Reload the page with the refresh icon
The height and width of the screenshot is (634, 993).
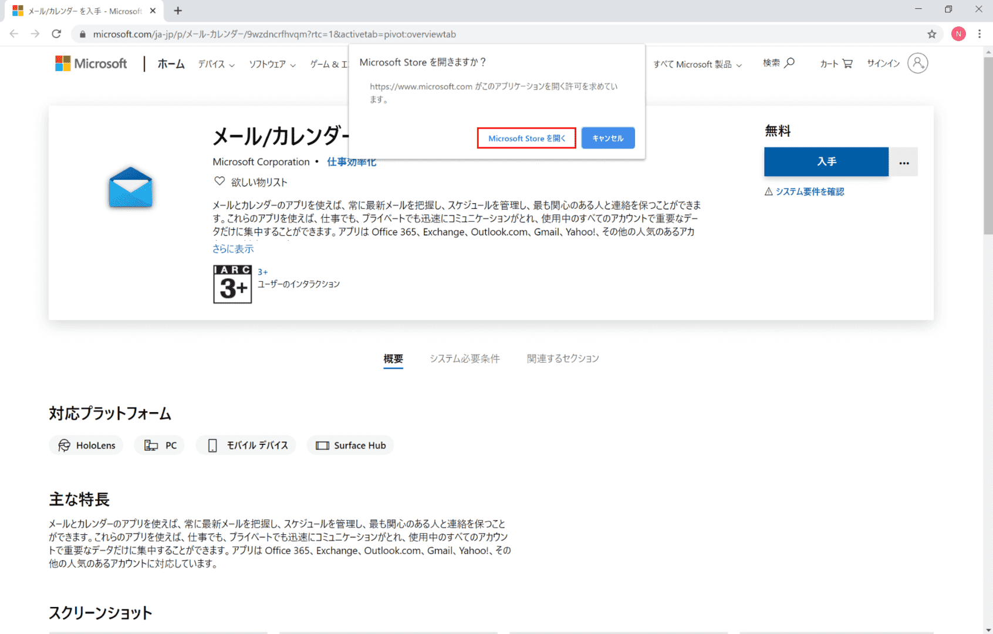point(56,34)
